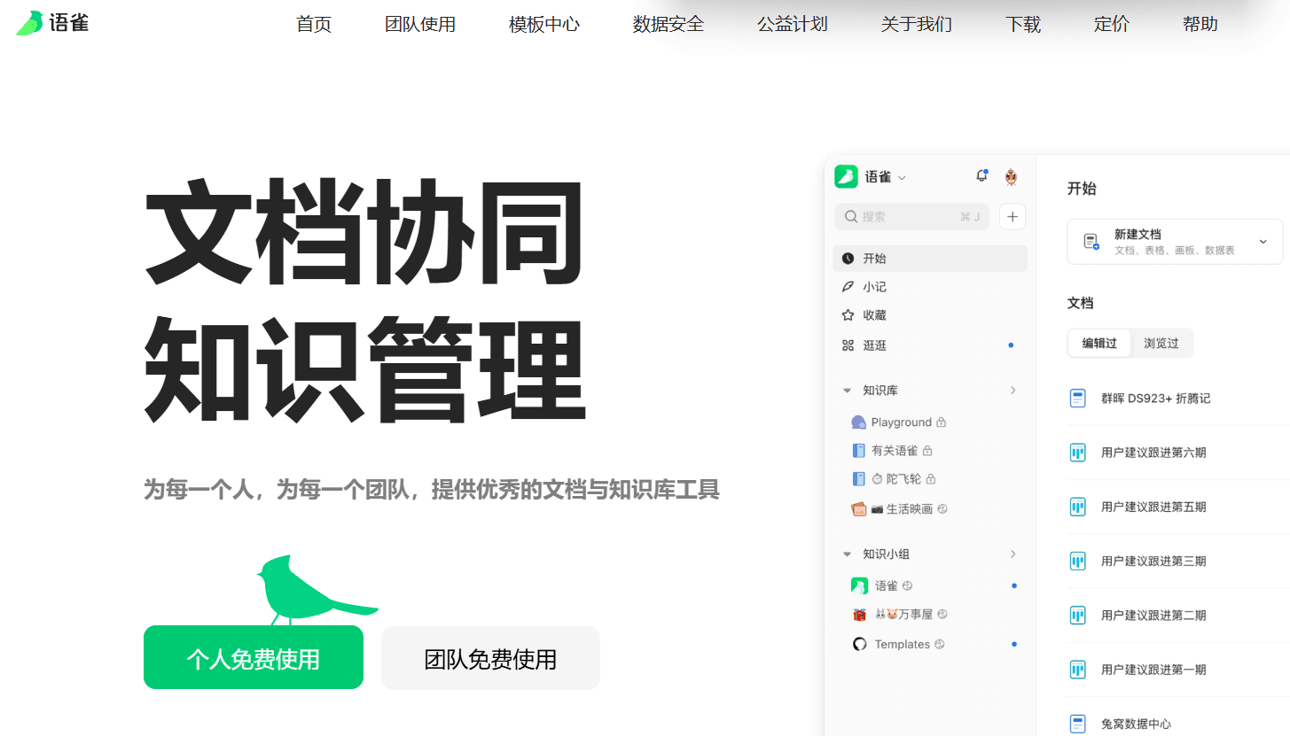Collapse the 知识小组 section using its triangle
Screen dimensions: 1290x736
[847, 554]
